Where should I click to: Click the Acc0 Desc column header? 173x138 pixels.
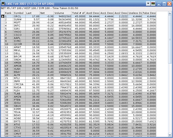point(93,13)
